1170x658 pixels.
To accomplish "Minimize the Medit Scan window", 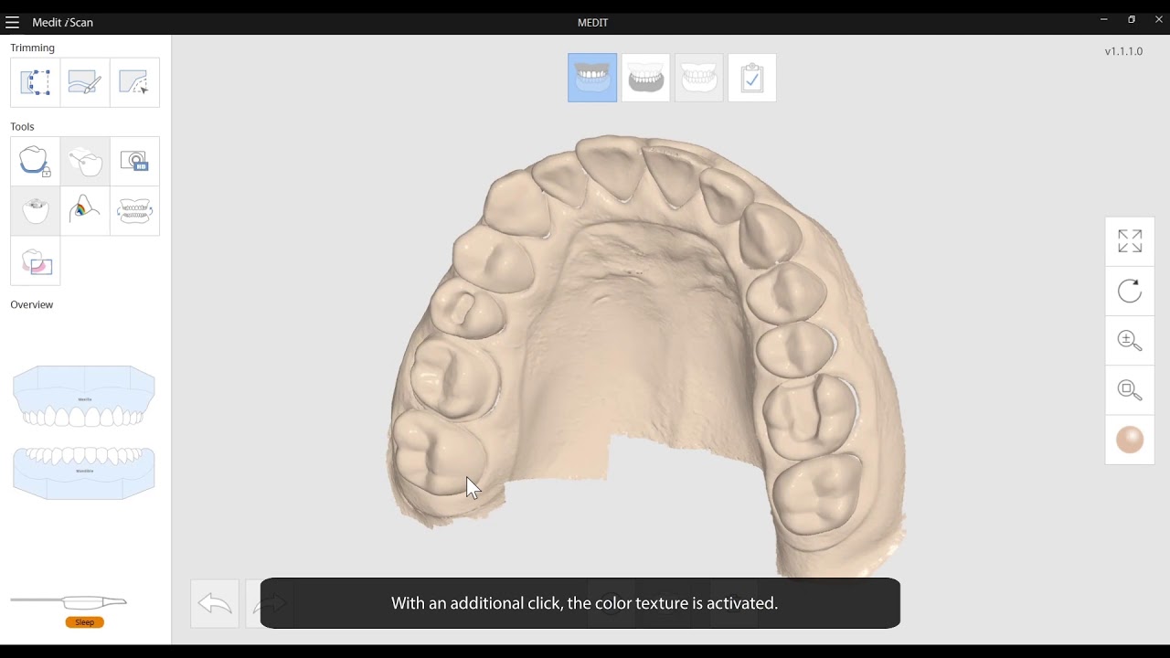I will tap(1104, 19).
